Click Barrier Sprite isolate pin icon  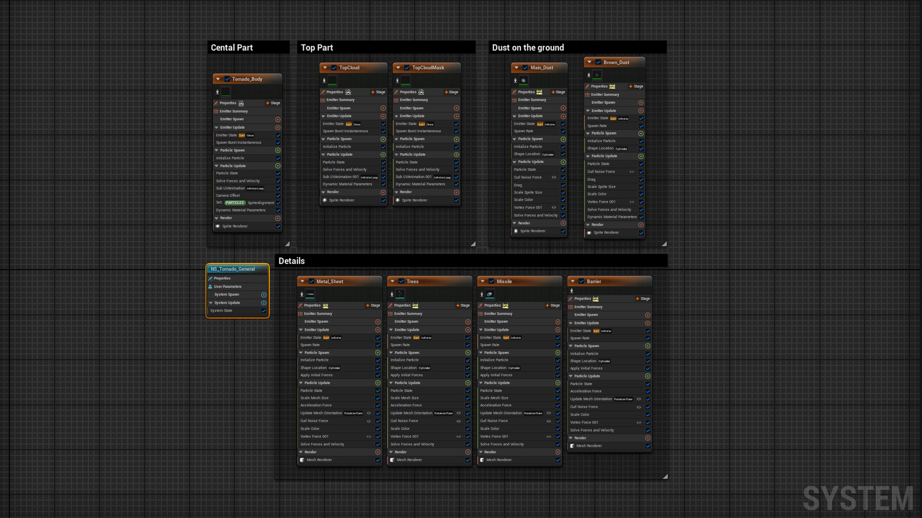pyautogui.click(x=572, y=291)
